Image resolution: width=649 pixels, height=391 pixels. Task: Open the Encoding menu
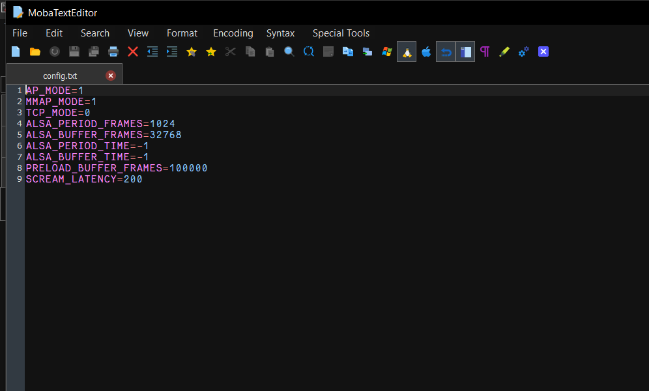click(x=233, y=33)
